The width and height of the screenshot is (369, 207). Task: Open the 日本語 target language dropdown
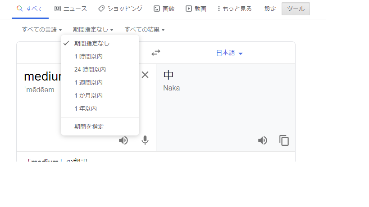coord(229,53)
